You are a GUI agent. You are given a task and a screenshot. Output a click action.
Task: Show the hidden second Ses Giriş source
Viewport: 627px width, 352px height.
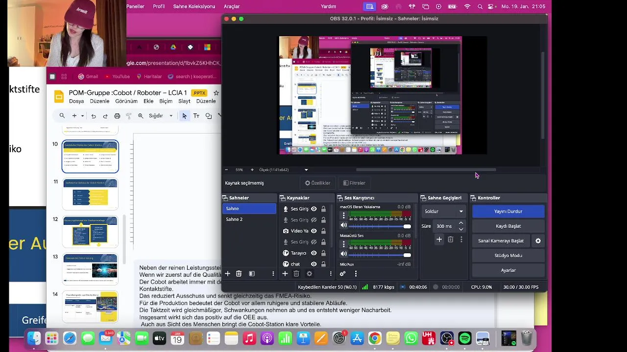(x=314, y=220)
